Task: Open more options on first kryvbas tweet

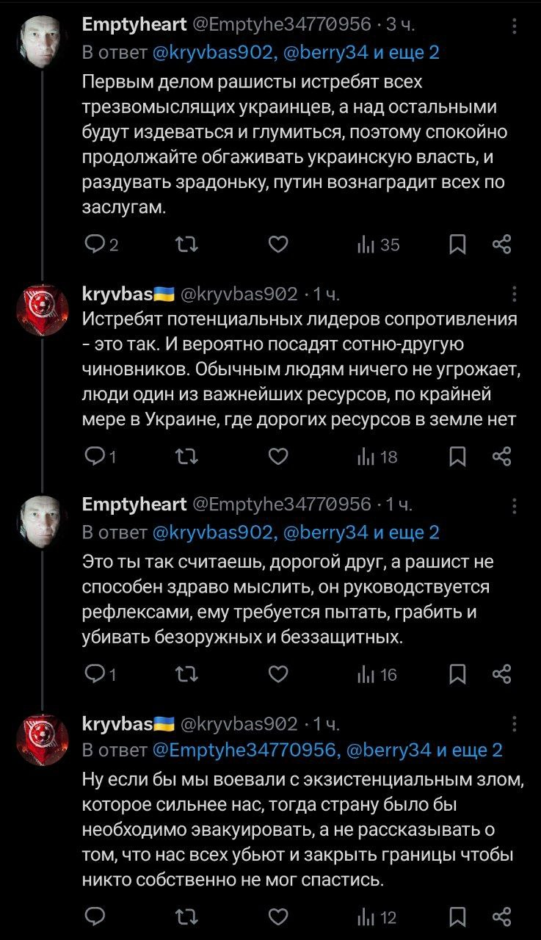Action: pyautogui.click(x=514, y=295)
